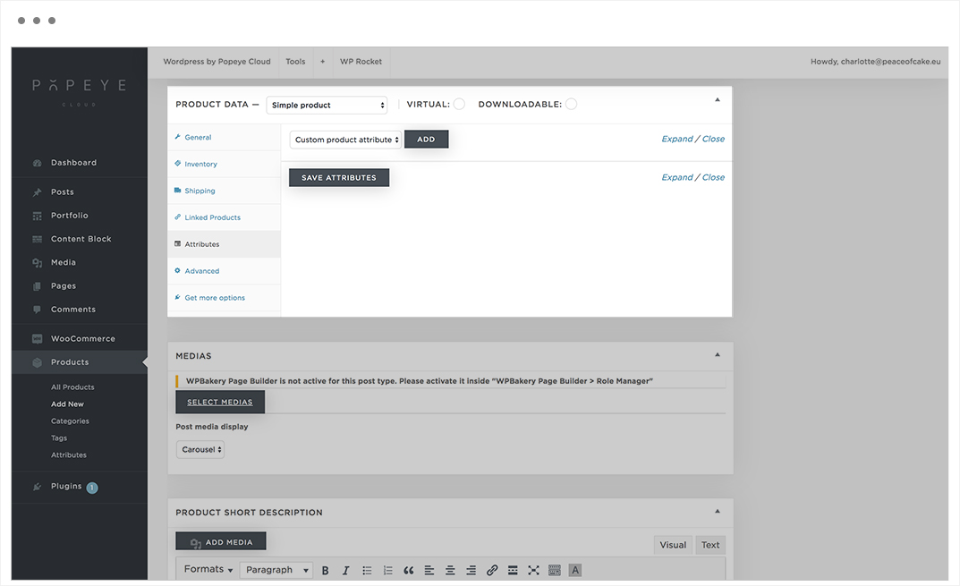The image size is (960, 586).
Task: Click the Select Medias button
Action: [x=220, y=403]
